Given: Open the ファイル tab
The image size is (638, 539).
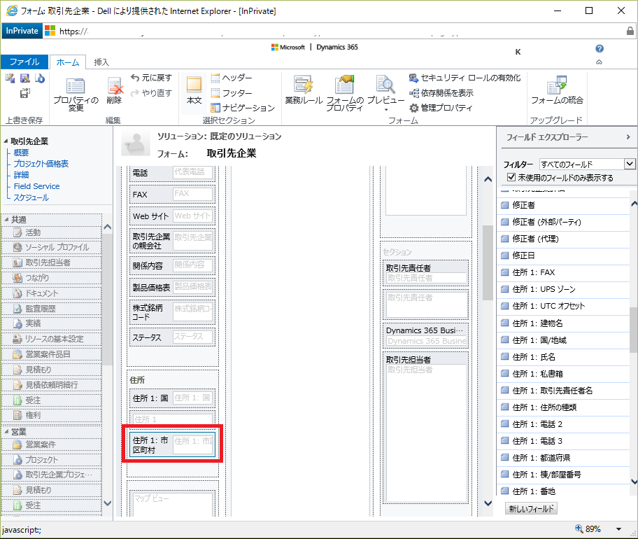Looking at the screenshot, I should (24, 62).
